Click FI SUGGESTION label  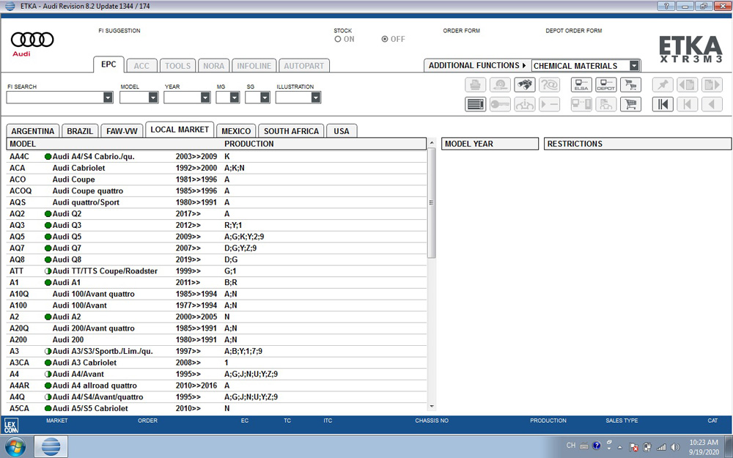119,31
